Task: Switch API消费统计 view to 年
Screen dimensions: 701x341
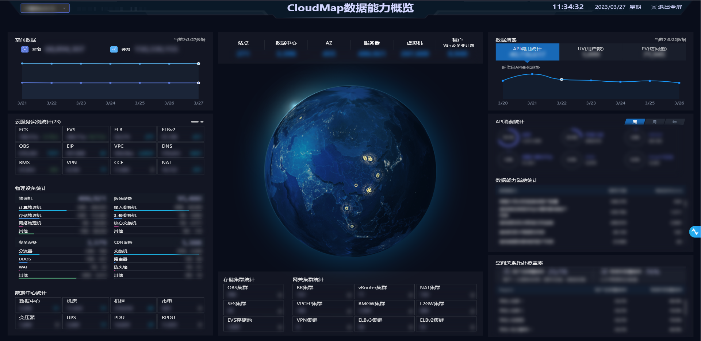Action: [675, 122]
